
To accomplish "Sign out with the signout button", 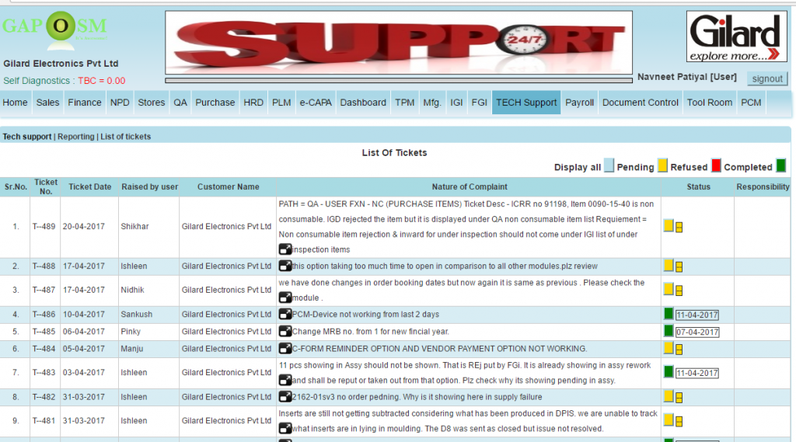I will pos(767,78).
